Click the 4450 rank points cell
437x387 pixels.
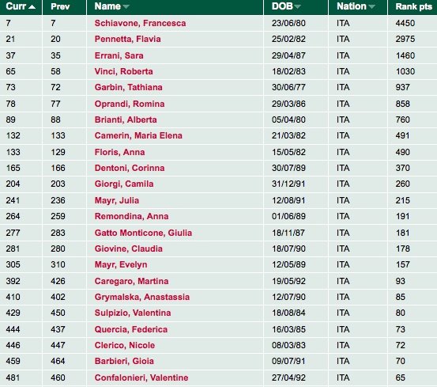[405, 23]
